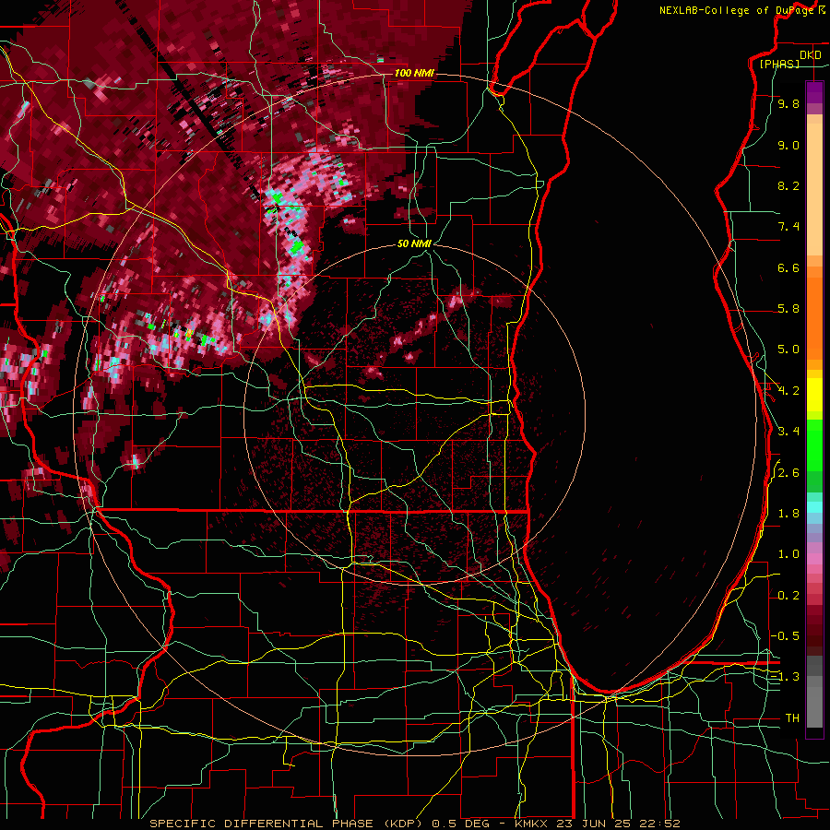
Task: Click the [PHAS] legend unit label
Action: pyautogui.click(x=779, y=64)
